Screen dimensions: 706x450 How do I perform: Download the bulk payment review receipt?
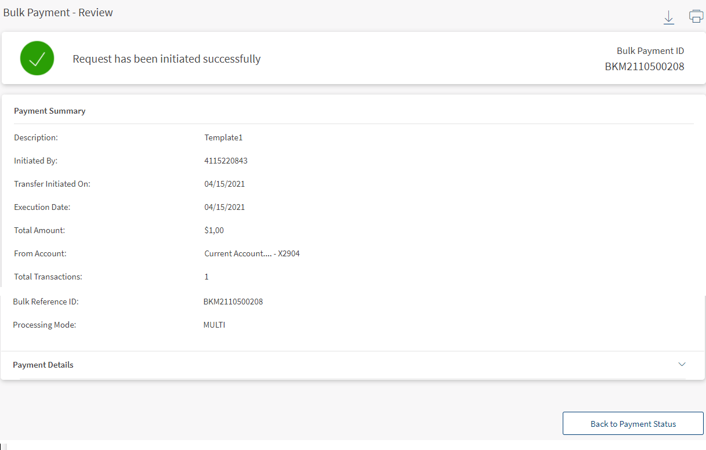tap(668, 17)
